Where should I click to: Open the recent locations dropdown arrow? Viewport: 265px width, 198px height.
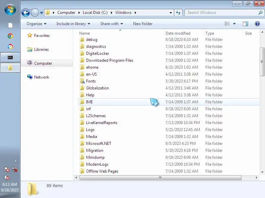[x=41, y=13]
